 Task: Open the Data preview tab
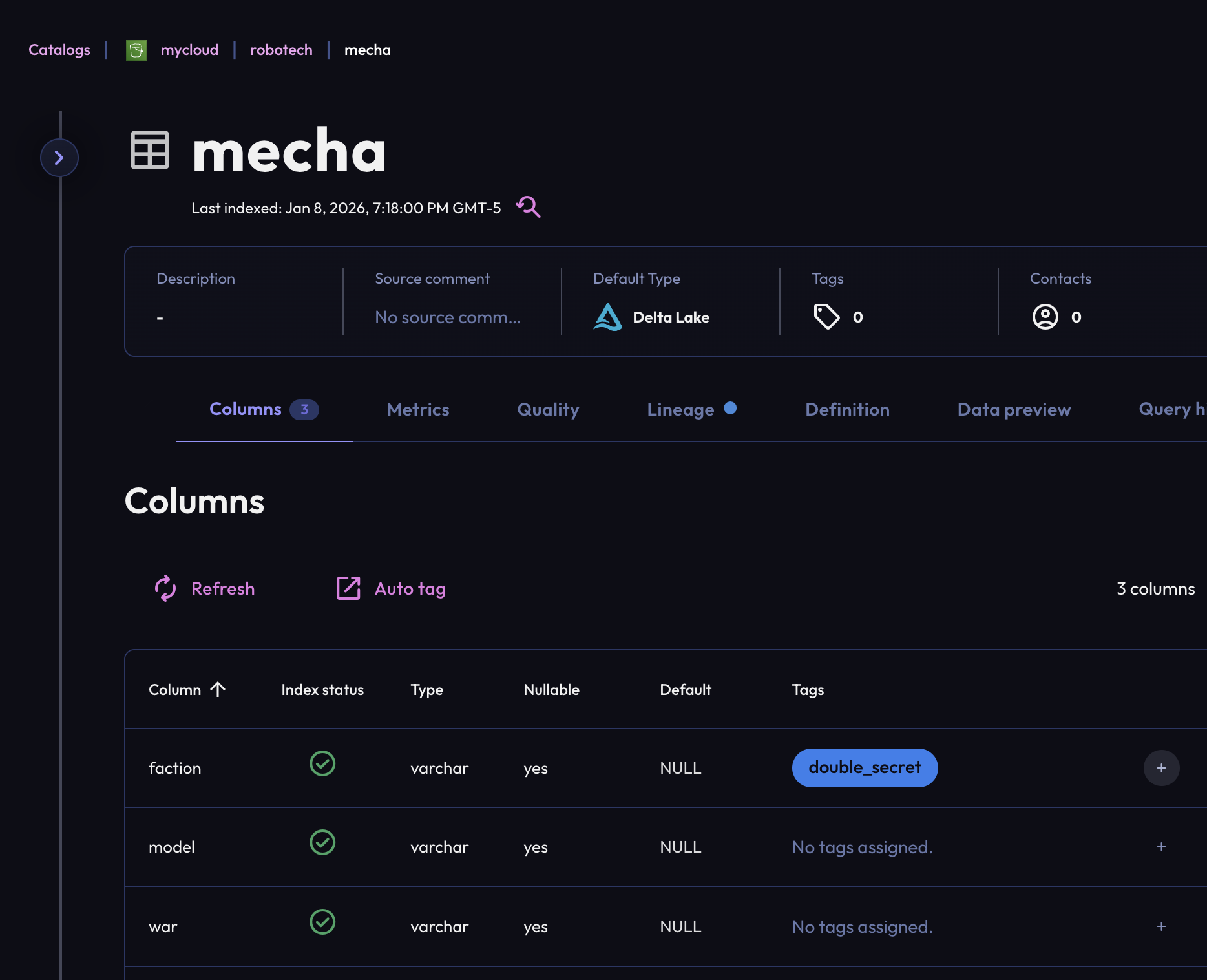tap(1014, 410)
